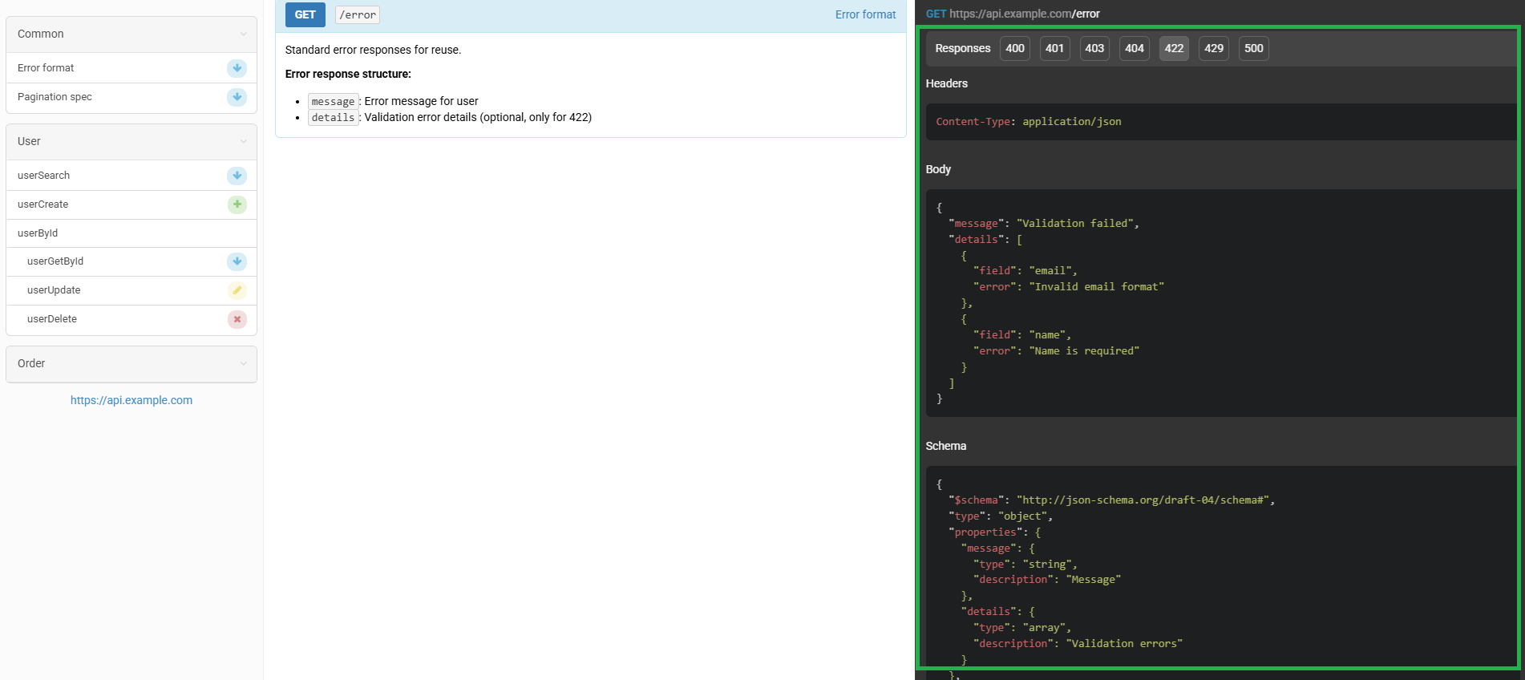1525x680 pixels.
Task: Expand the Order section chevron
Action: tap(243, 364)
